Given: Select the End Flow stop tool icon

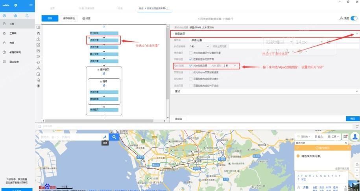Looking at the screenshot, I should pyautogui.click(x=38, y=86).
